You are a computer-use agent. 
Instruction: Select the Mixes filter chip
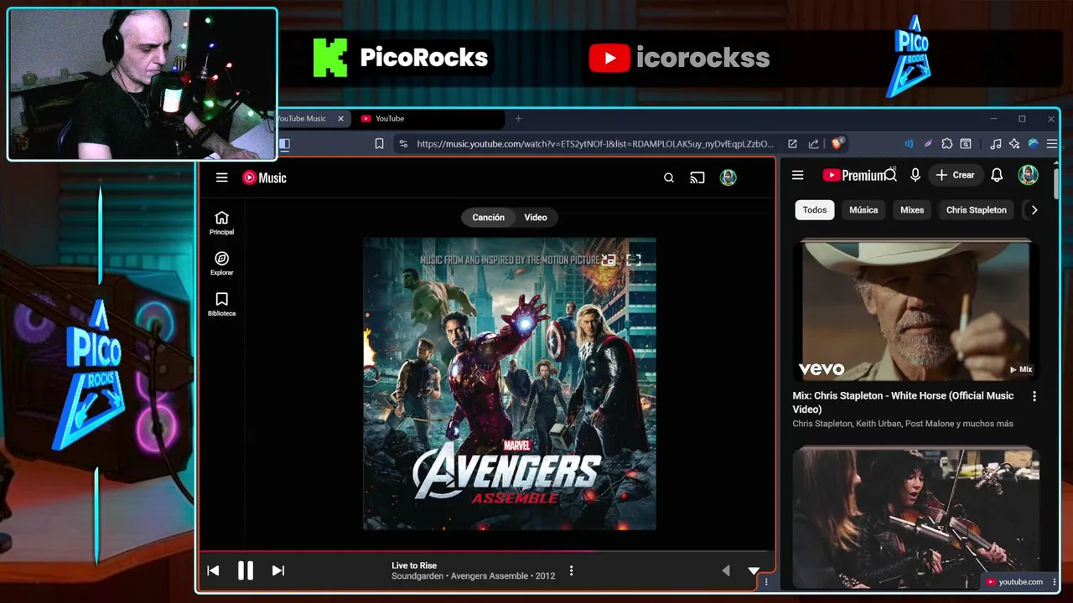point(912,210)
